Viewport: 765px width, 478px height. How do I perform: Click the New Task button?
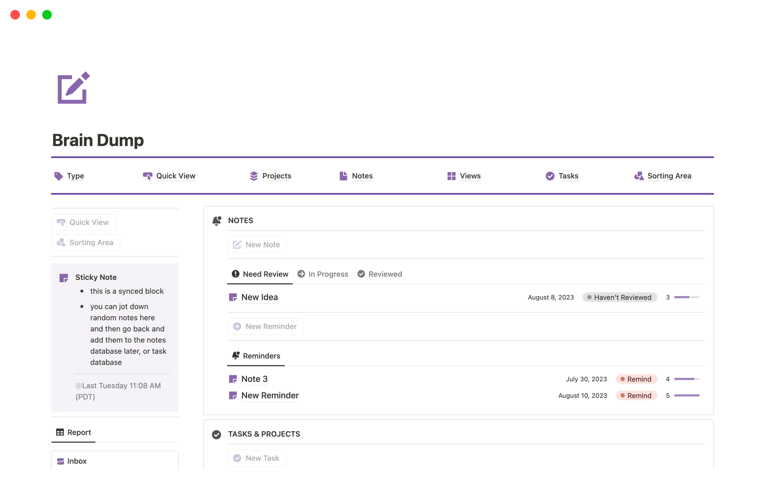pyautogui.click(x=257, y=458)
